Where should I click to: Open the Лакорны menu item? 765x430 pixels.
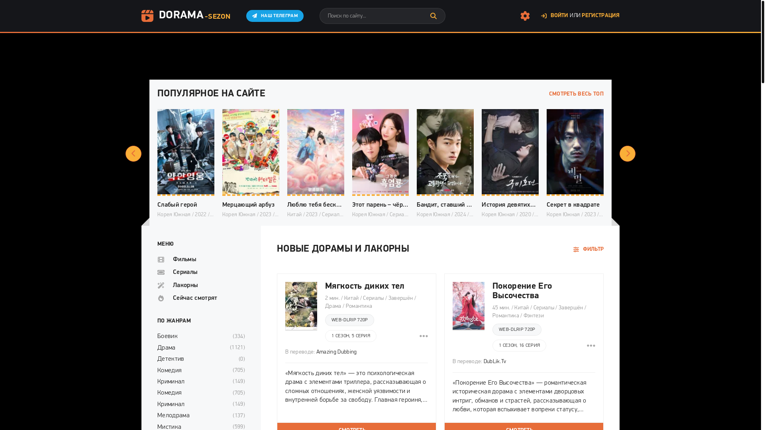pyautogui.click(x=185, y=285)
